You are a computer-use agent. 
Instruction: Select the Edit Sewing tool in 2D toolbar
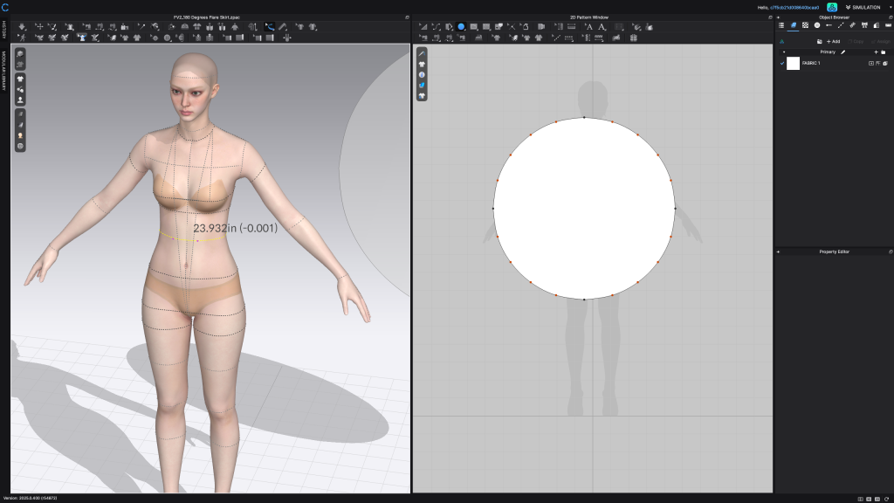tap(423, 38)
